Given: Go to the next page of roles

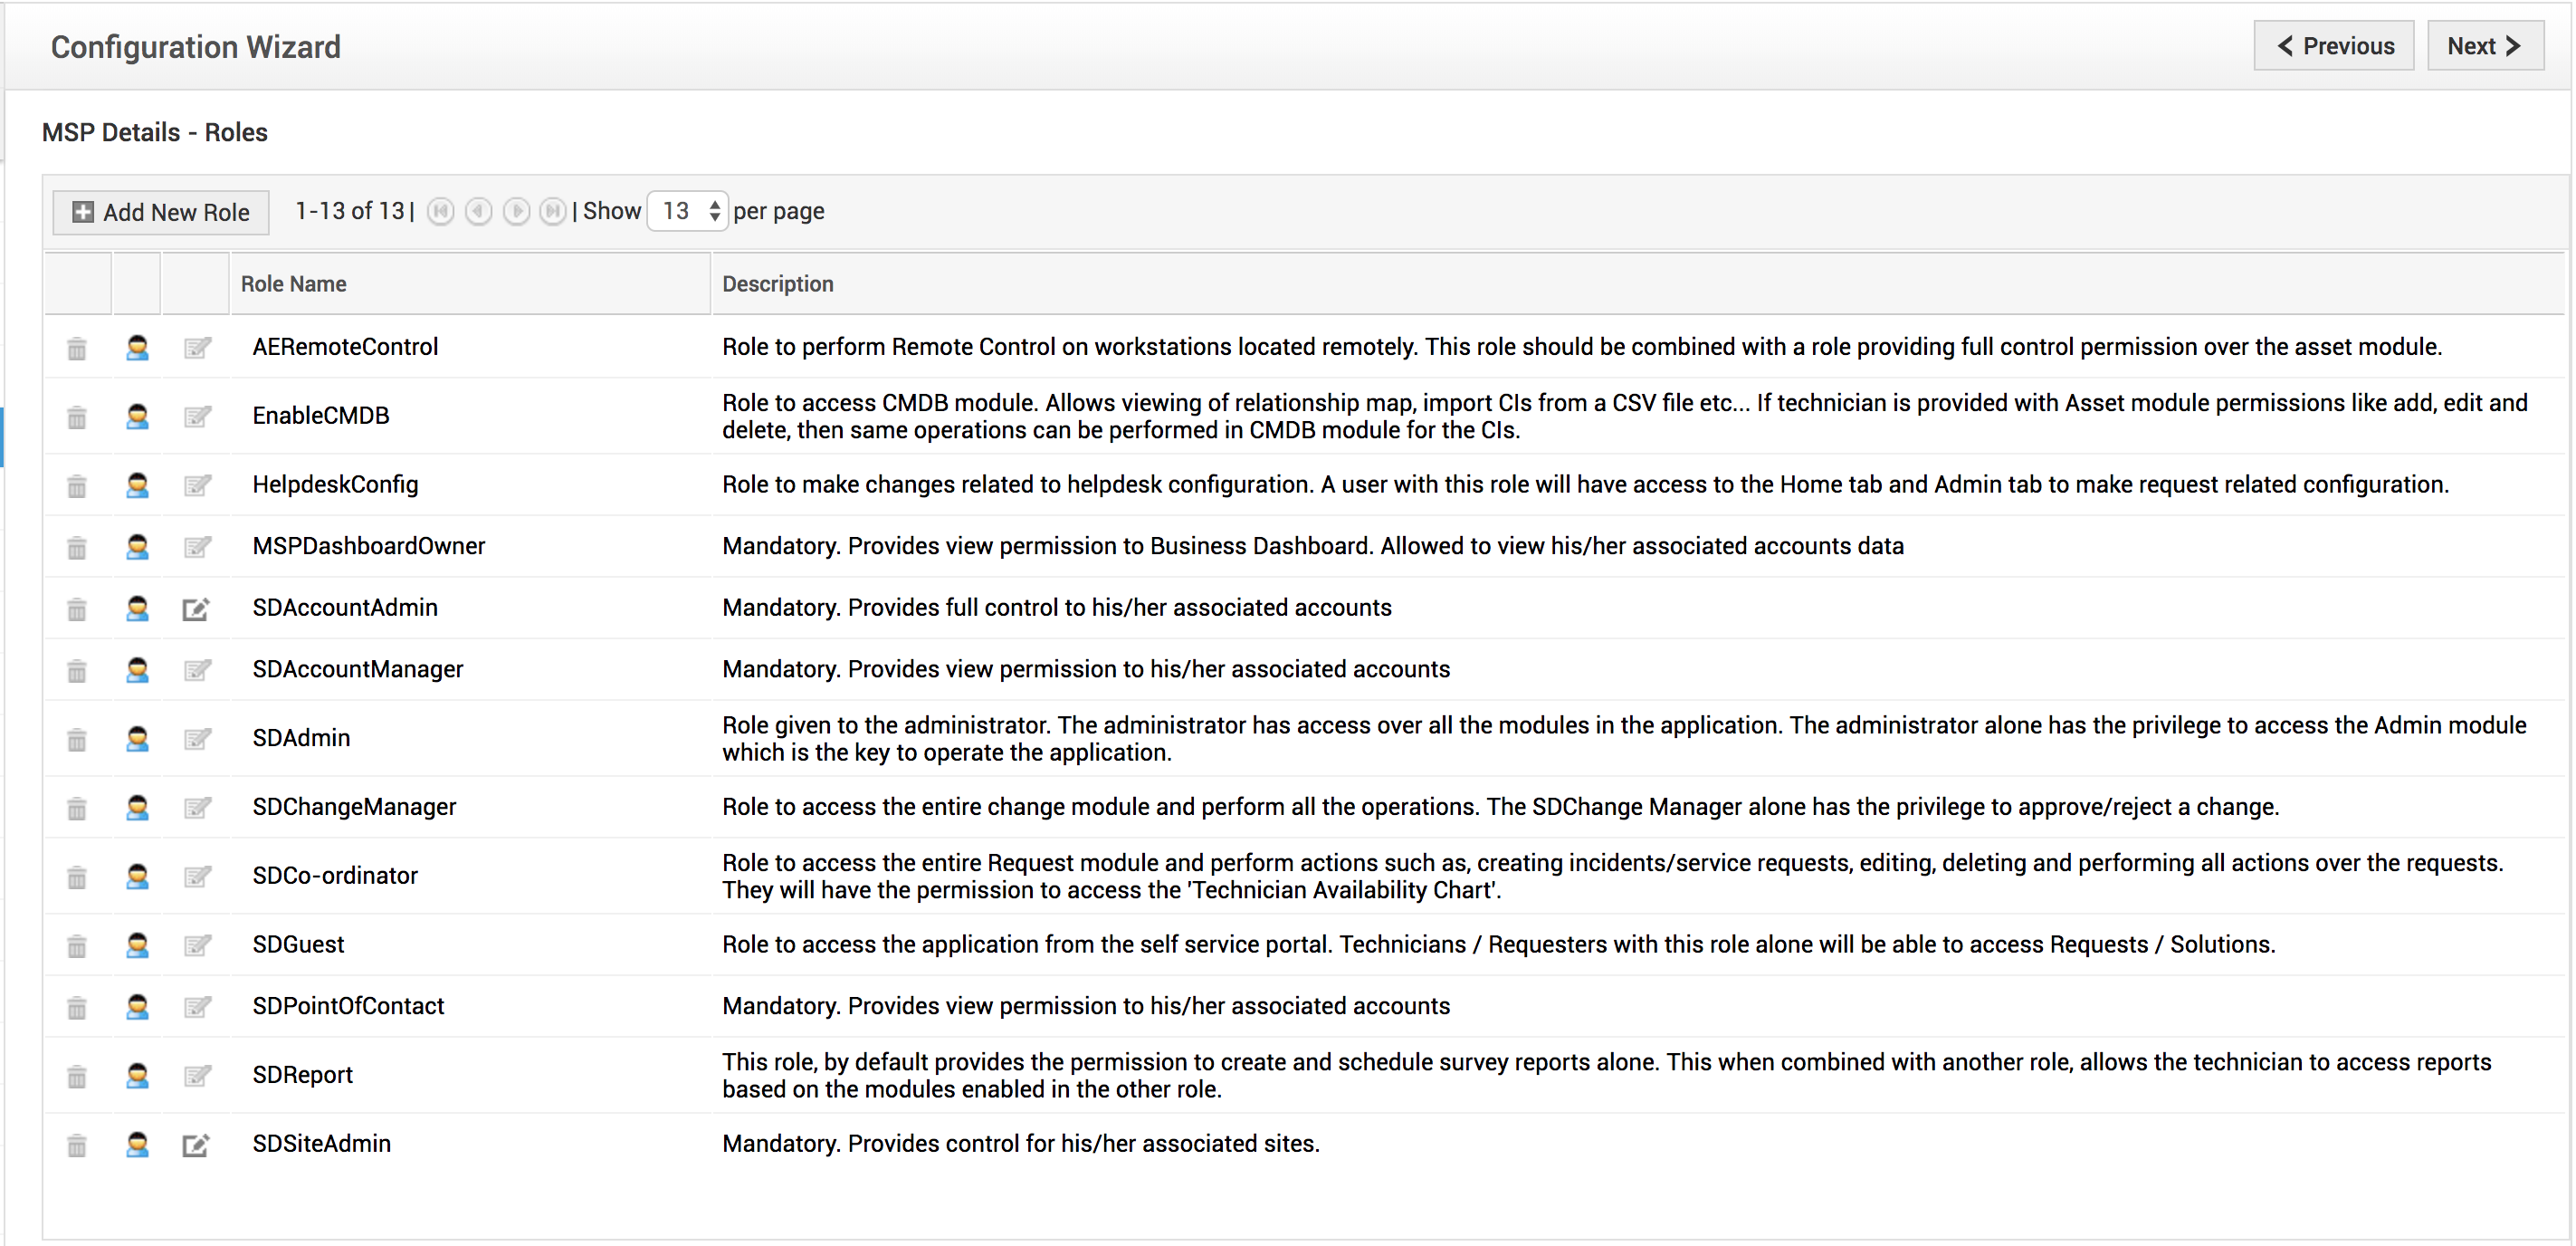Looking at the screenshot, I should [x=516, y=211].
